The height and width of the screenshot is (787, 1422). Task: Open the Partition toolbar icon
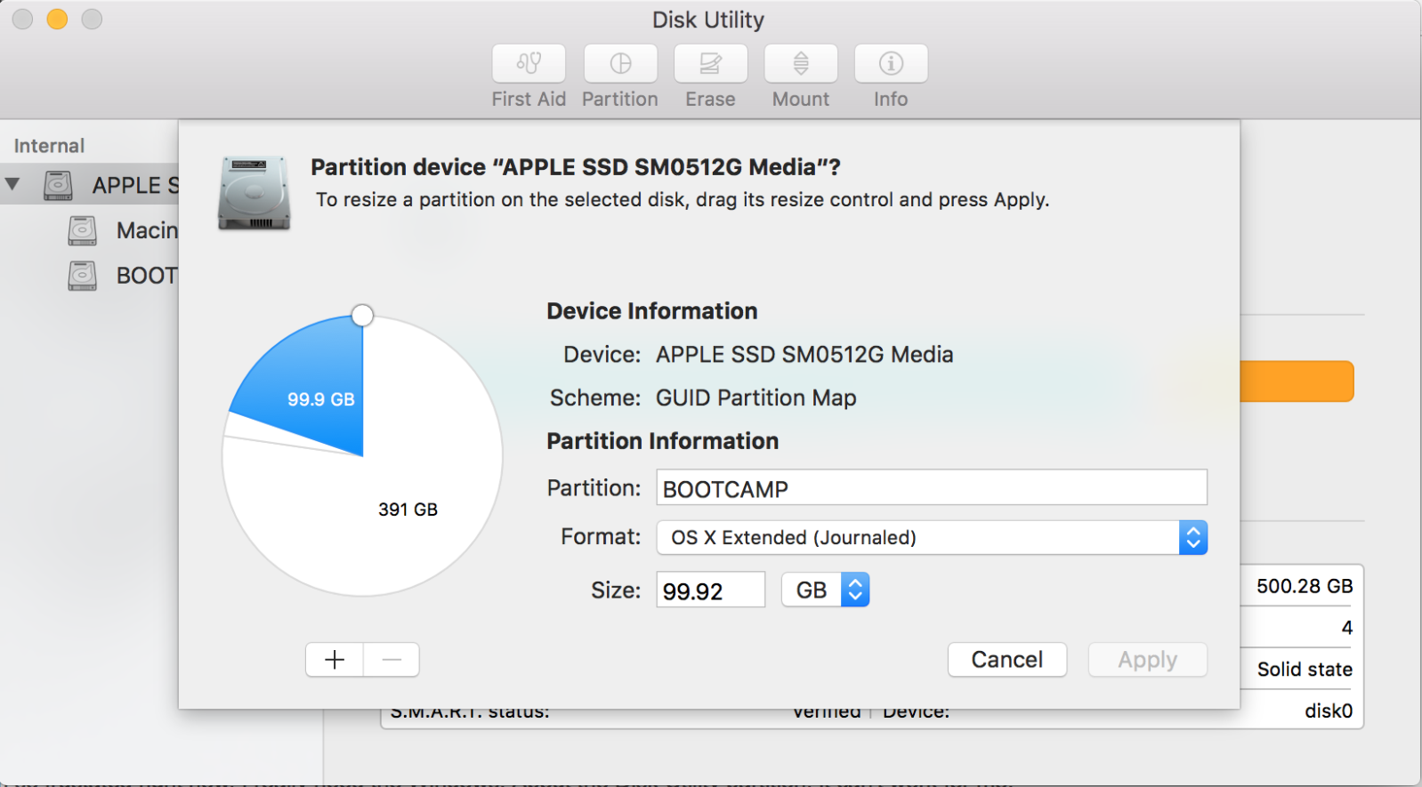[x=620, y=64]
